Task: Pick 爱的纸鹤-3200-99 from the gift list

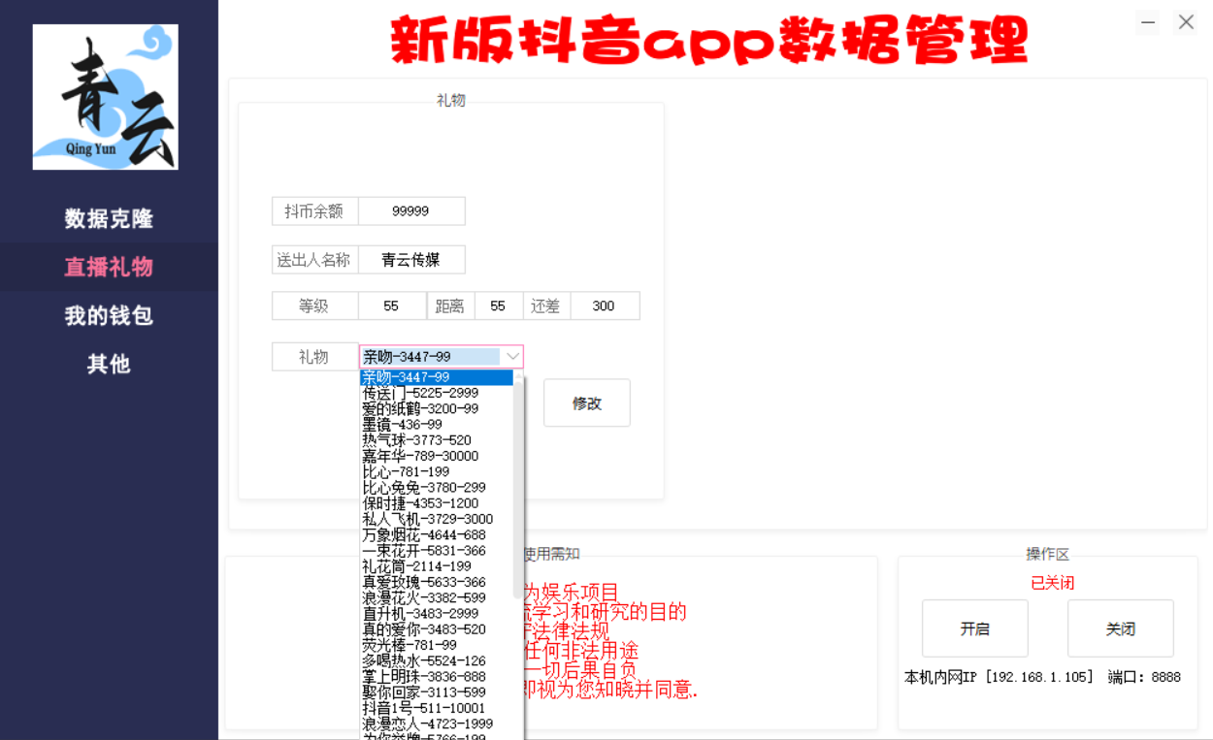Action: pyautogui.click(x=436, y=408)
